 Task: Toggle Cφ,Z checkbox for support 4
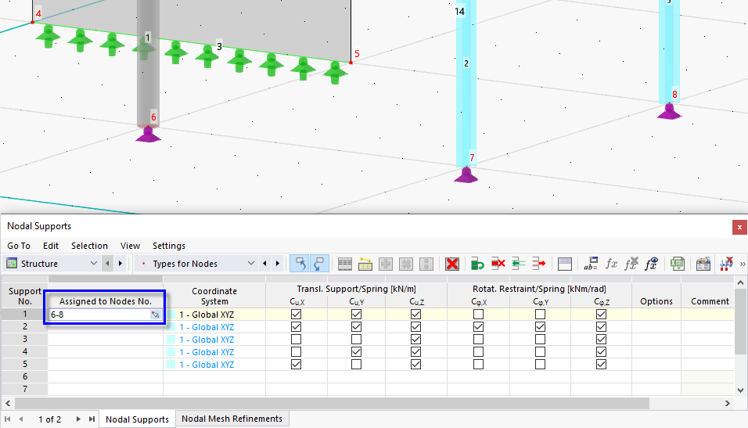point(601,351)
